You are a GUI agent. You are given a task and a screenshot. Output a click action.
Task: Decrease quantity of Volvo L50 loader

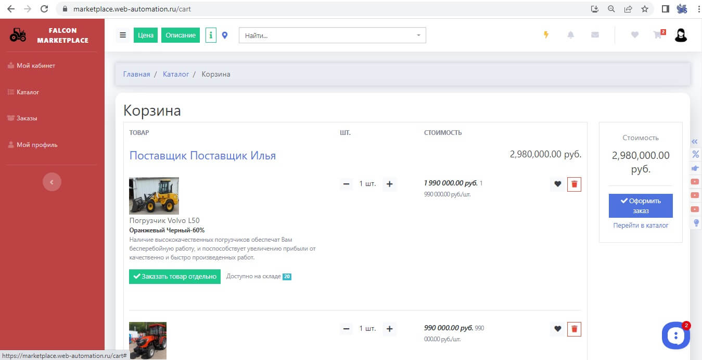[x=347, y=184]
